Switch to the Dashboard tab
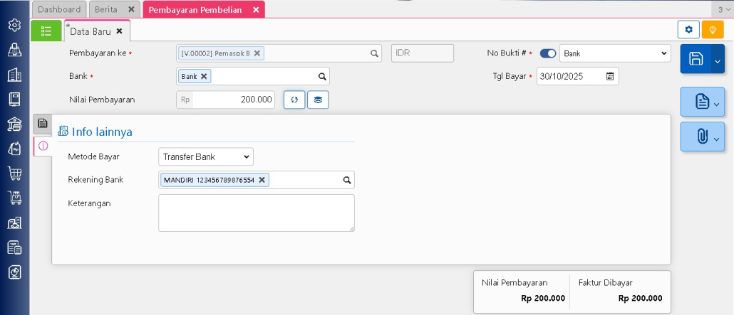This screenshot has height=315, width=734. click(x=59, y=9)
